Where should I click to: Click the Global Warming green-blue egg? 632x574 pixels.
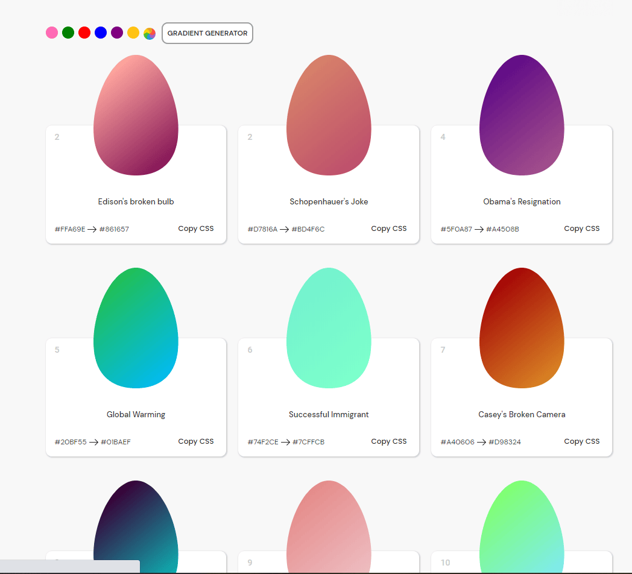pyautogui.click(x=136, y=328)
